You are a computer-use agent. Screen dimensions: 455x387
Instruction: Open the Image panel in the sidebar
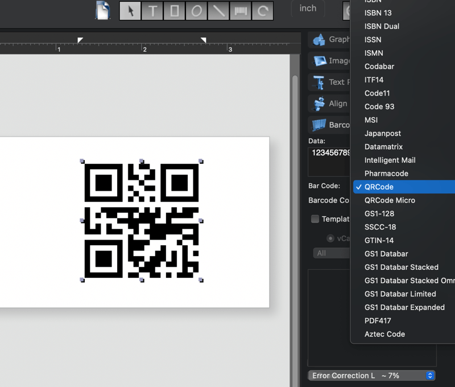[333, 61]
